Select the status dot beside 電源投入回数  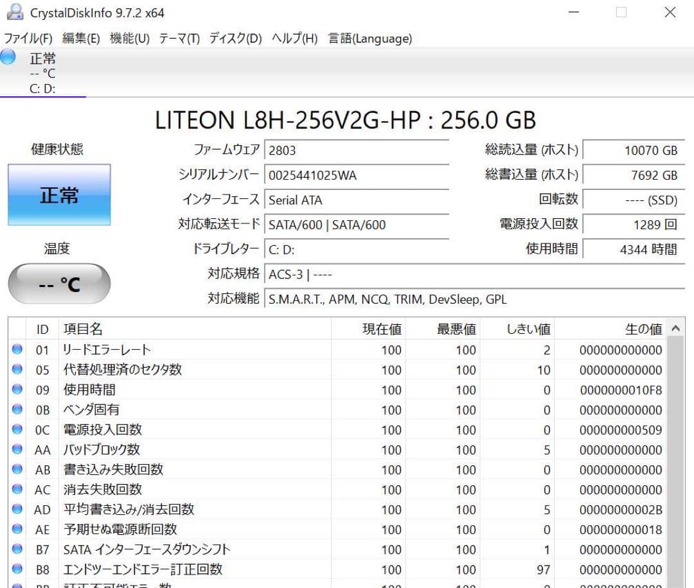tap(18, 429)
